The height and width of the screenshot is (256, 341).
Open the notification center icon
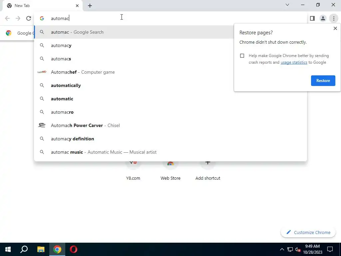point(330,249)
